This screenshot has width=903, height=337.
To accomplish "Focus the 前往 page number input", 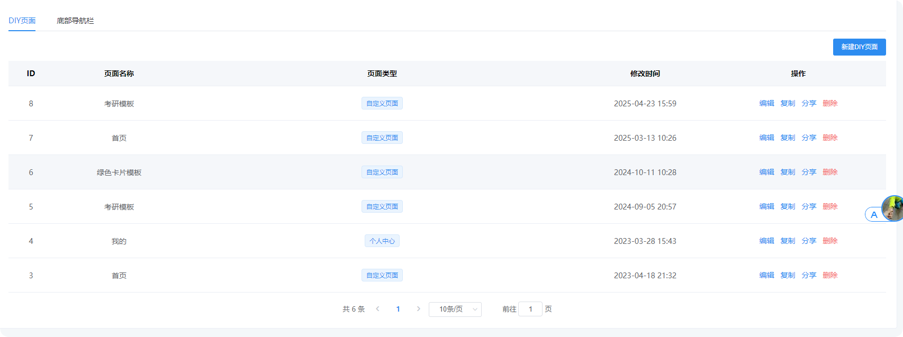I will point(530,309).
